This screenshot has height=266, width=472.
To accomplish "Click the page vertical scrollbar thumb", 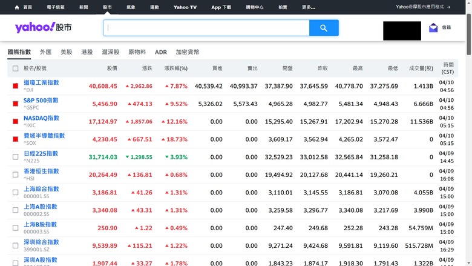I will pos(469,34).
